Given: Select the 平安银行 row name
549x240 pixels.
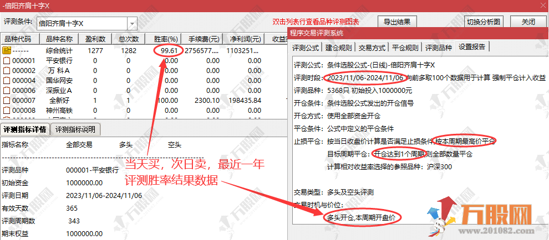Looking at the screenshot, I should pyautogui.click(x=59, y=61).
